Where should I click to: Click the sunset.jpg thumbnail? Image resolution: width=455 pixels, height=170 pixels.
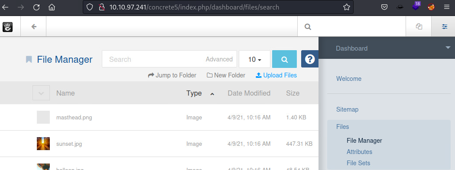tap(43, 144)
